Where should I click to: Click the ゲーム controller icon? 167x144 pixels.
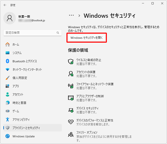click(7, 111)
